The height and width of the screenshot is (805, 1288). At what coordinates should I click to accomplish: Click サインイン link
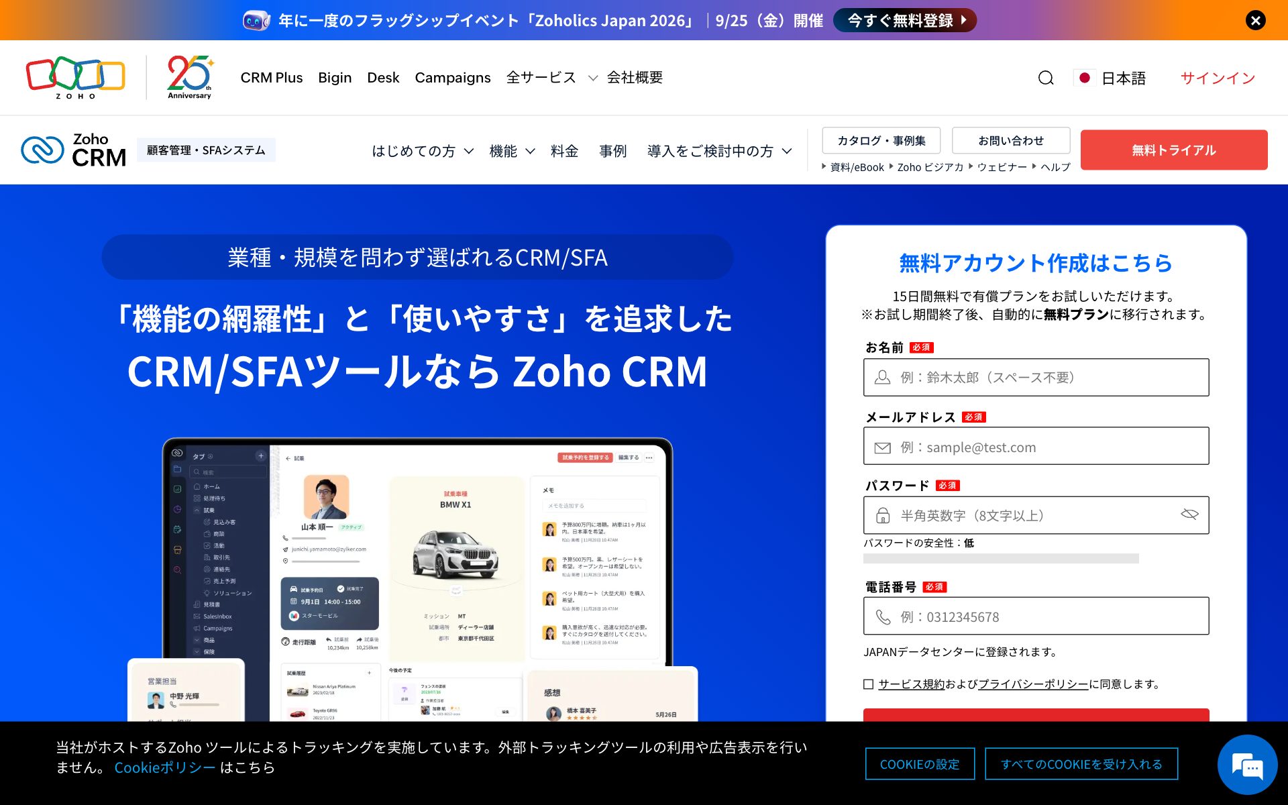point(1218,78)
